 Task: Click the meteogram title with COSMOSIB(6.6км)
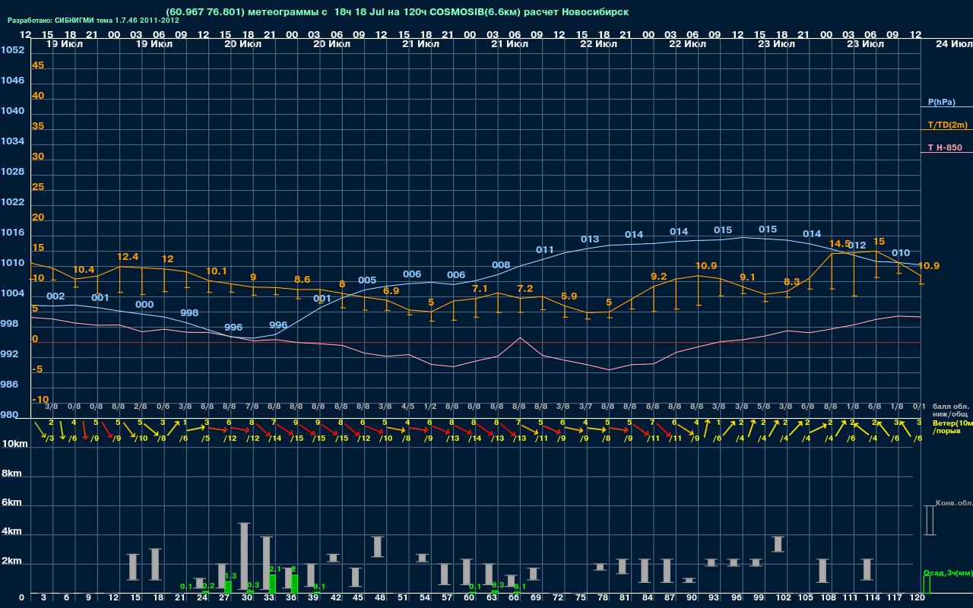pyautogui.click(x=397, y=12)
